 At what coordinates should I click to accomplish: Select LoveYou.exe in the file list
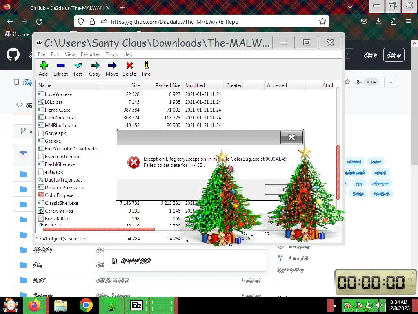coord(58,94)
